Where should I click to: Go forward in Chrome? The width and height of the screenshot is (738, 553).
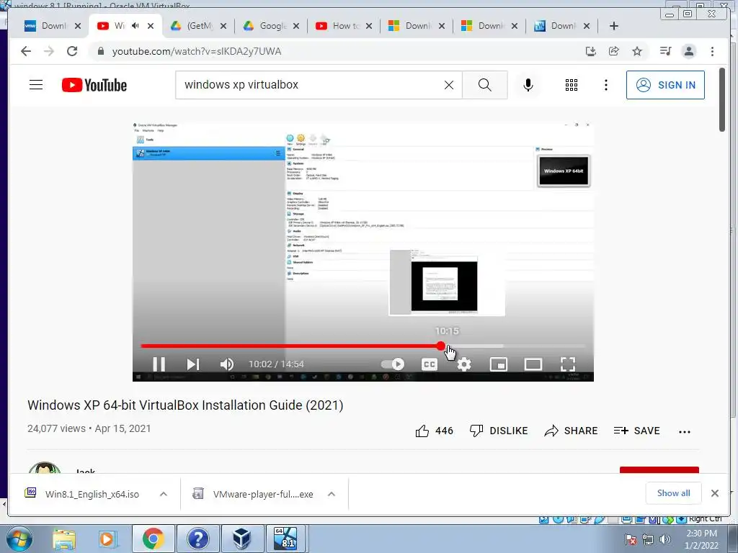pyautogui.click(x=49, y=51)
